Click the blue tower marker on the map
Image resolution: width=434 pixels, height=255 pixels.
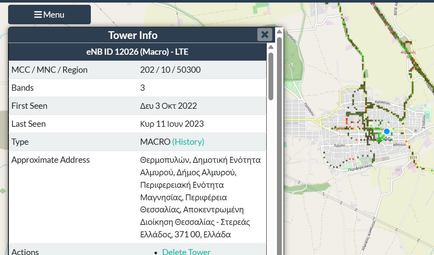pos(387,131)
